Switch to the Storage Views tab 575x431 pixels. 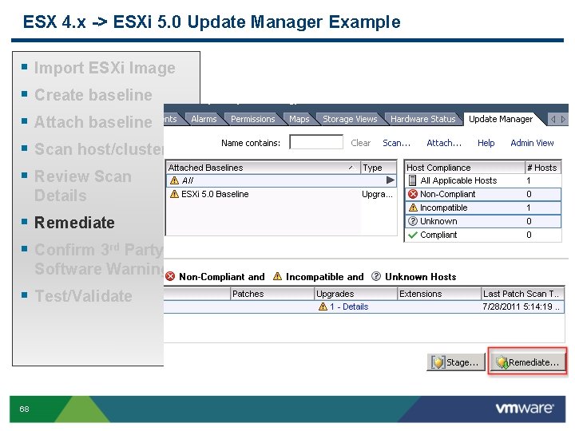click(x=350, y=119)
